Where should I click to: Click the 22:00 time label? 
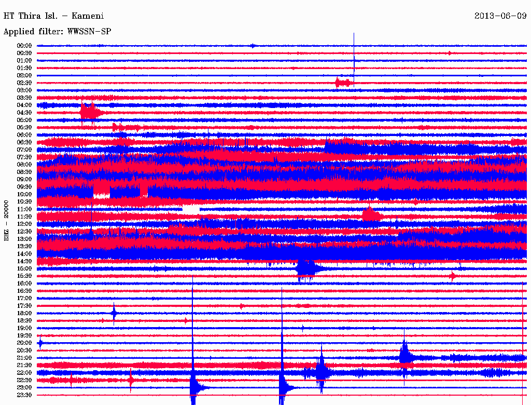coord(24,372)
